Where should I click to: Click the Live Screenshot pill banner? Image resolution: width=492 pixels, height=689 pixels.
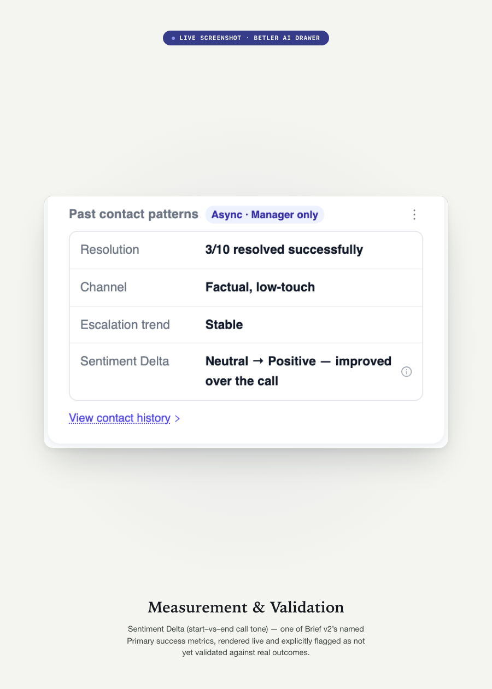pos(246,38)
